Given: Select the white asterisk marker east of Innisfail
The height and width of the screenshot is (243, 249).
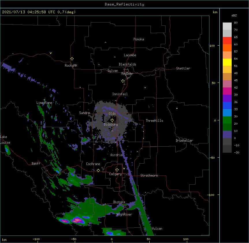Looking at the screenshot, I should pyautogui.click(x=145, y=87).
